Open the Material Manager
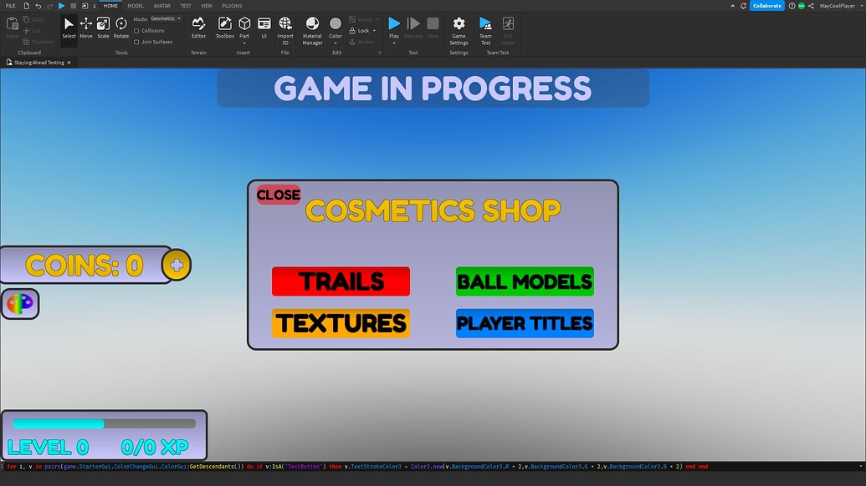The height and width of the screenshot is (486, 866). coord(311,25)
